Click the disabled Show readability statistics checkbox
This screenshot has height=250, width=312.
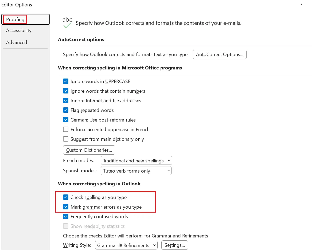click(x=66, y=226)
